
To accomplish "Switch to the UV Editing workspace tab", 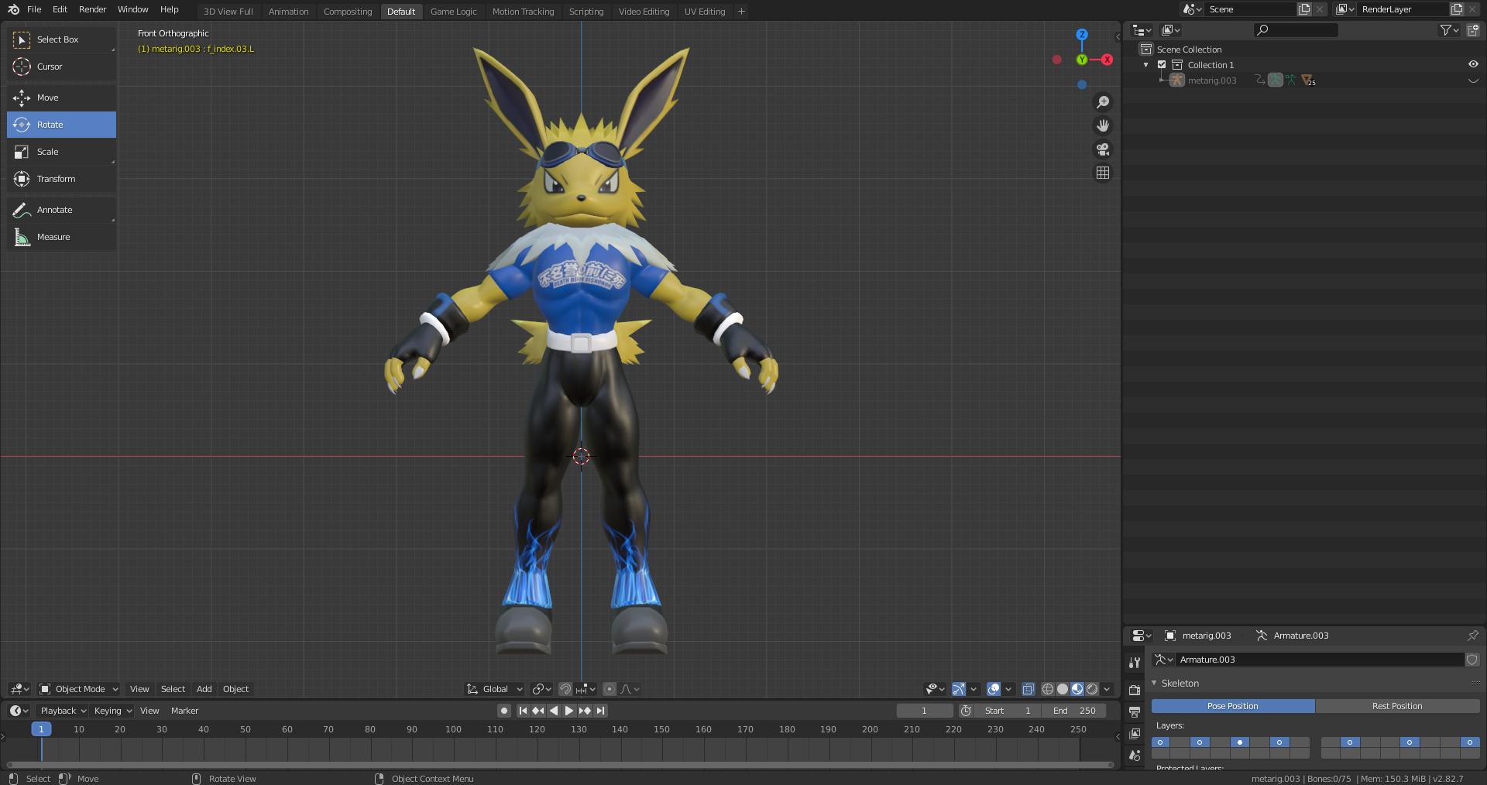I will (705, 12).
